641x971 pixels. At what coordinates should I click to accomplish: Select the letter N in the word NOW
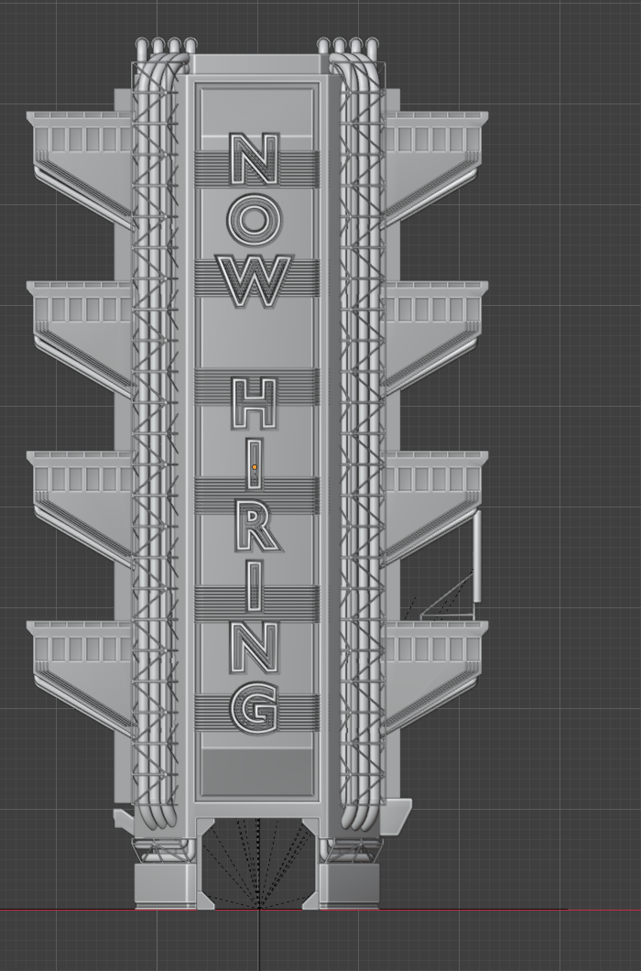coord(254,159)
